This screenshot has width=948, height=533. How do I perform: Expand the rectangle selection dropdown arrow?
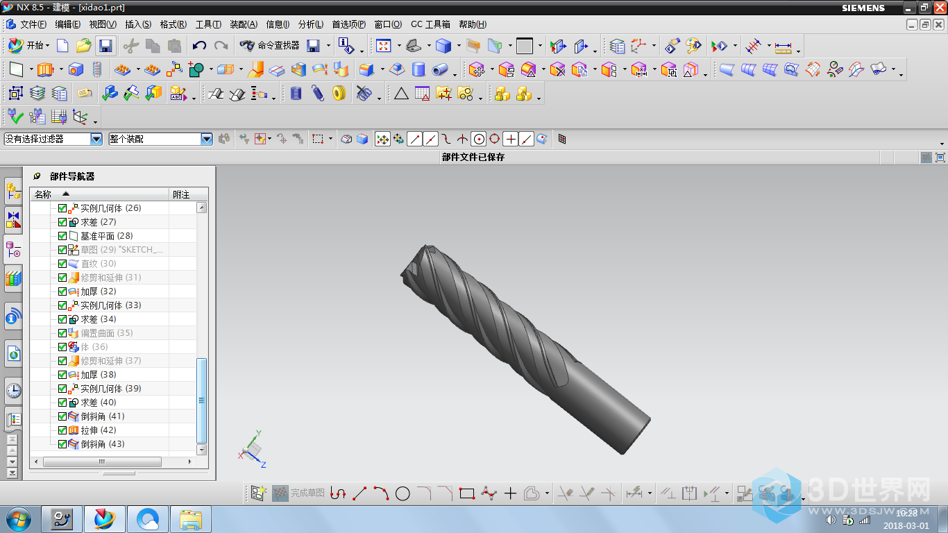point(330,139)
